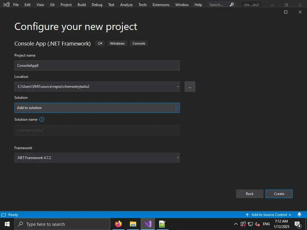Open the Solution dropdown 'Add to solution'
Viewport: 307px width, 230px height.
pyautogui.click(x=97, y=108)
